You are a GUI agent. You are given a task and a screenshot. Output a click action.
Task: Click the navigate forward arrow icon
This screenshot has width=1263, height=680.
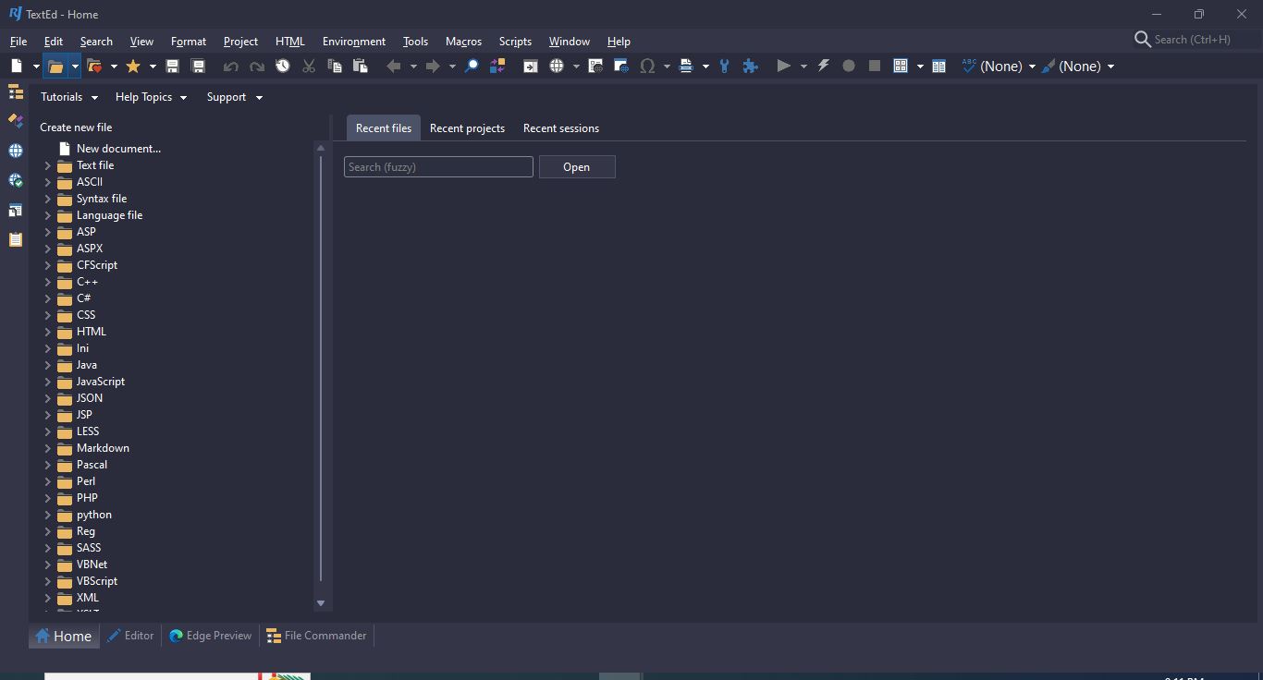pos(433,67)
